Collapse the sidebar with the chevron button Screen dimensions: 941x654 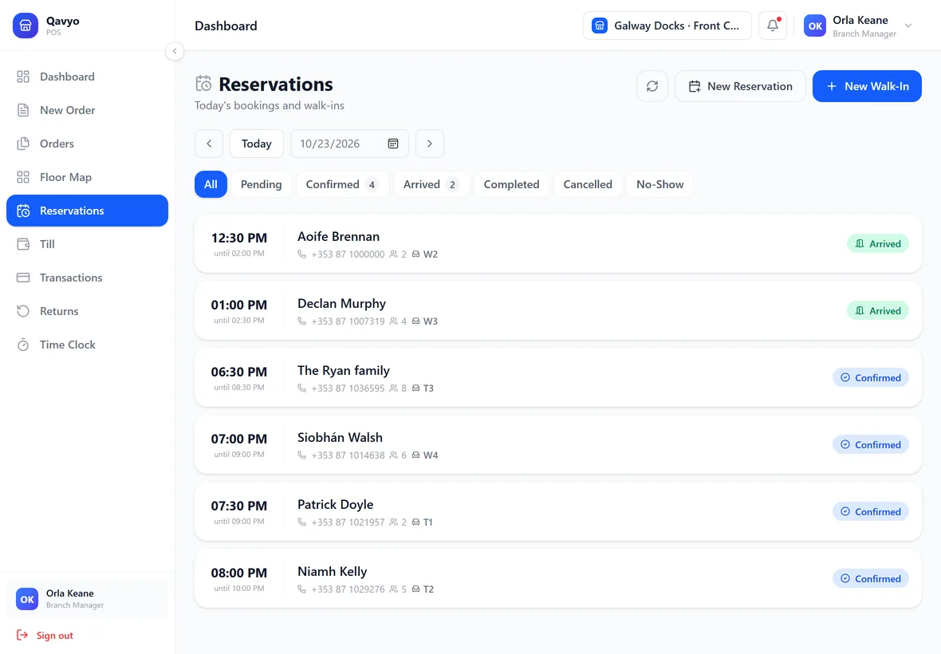point(175,51)
